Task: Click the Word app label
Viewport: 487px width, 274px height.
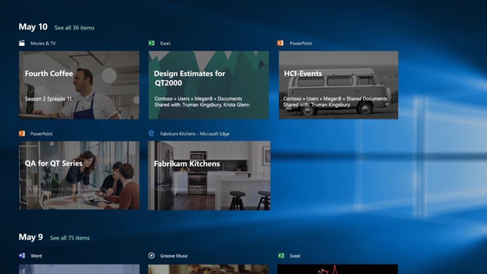Action: tap(36, 256)
